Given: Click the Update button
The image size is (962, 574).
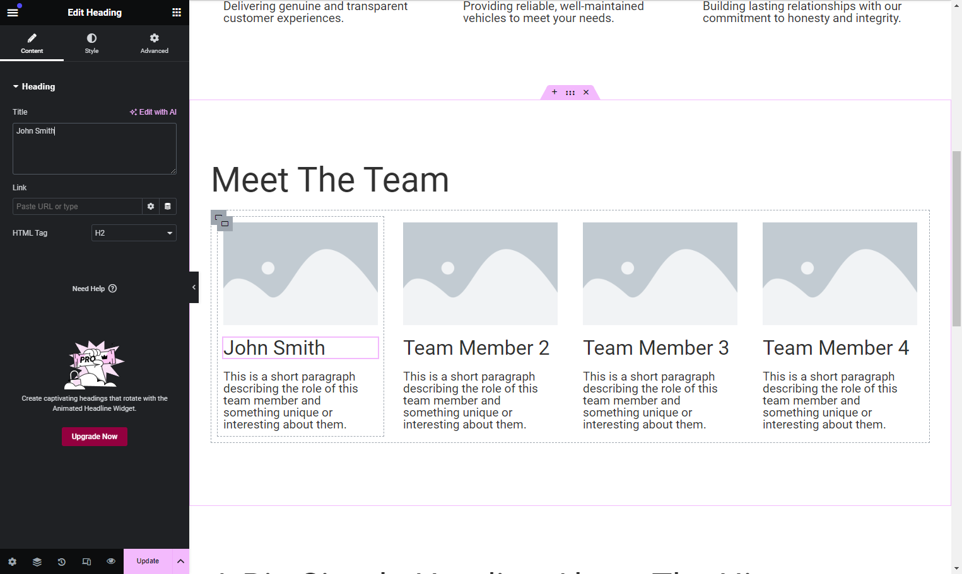Looking at the screenshot, I should tap(148, 561).
